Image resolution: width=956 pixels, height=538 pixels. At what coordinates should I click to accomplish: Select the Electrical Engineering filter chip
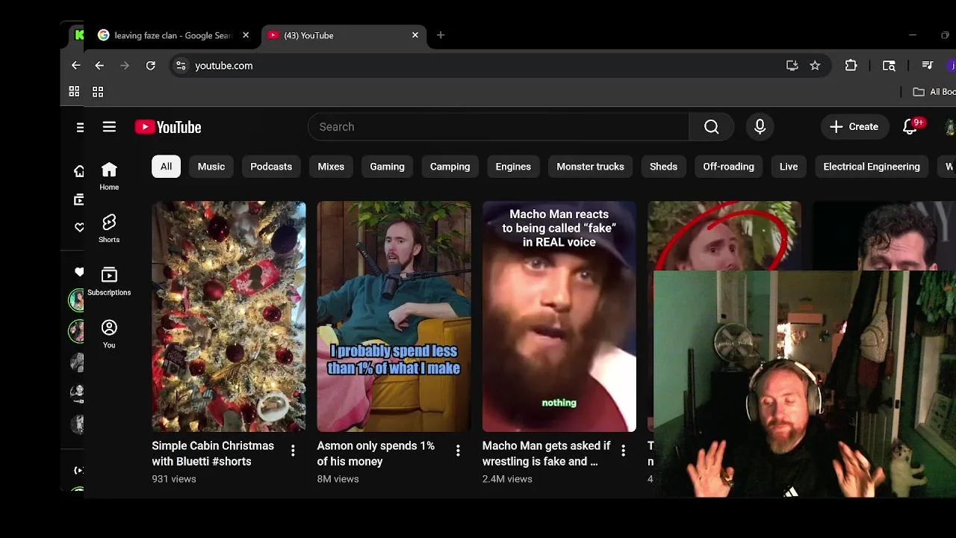pyautogui.click(x=872, y=167)
